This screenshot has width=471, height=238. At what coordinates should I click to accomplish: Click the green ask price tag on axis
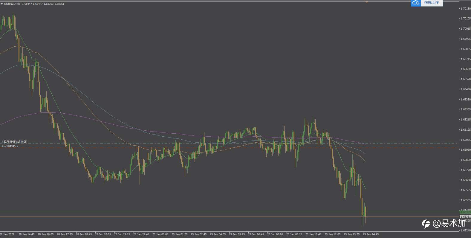pyautogui.click(x=465, y=212)
